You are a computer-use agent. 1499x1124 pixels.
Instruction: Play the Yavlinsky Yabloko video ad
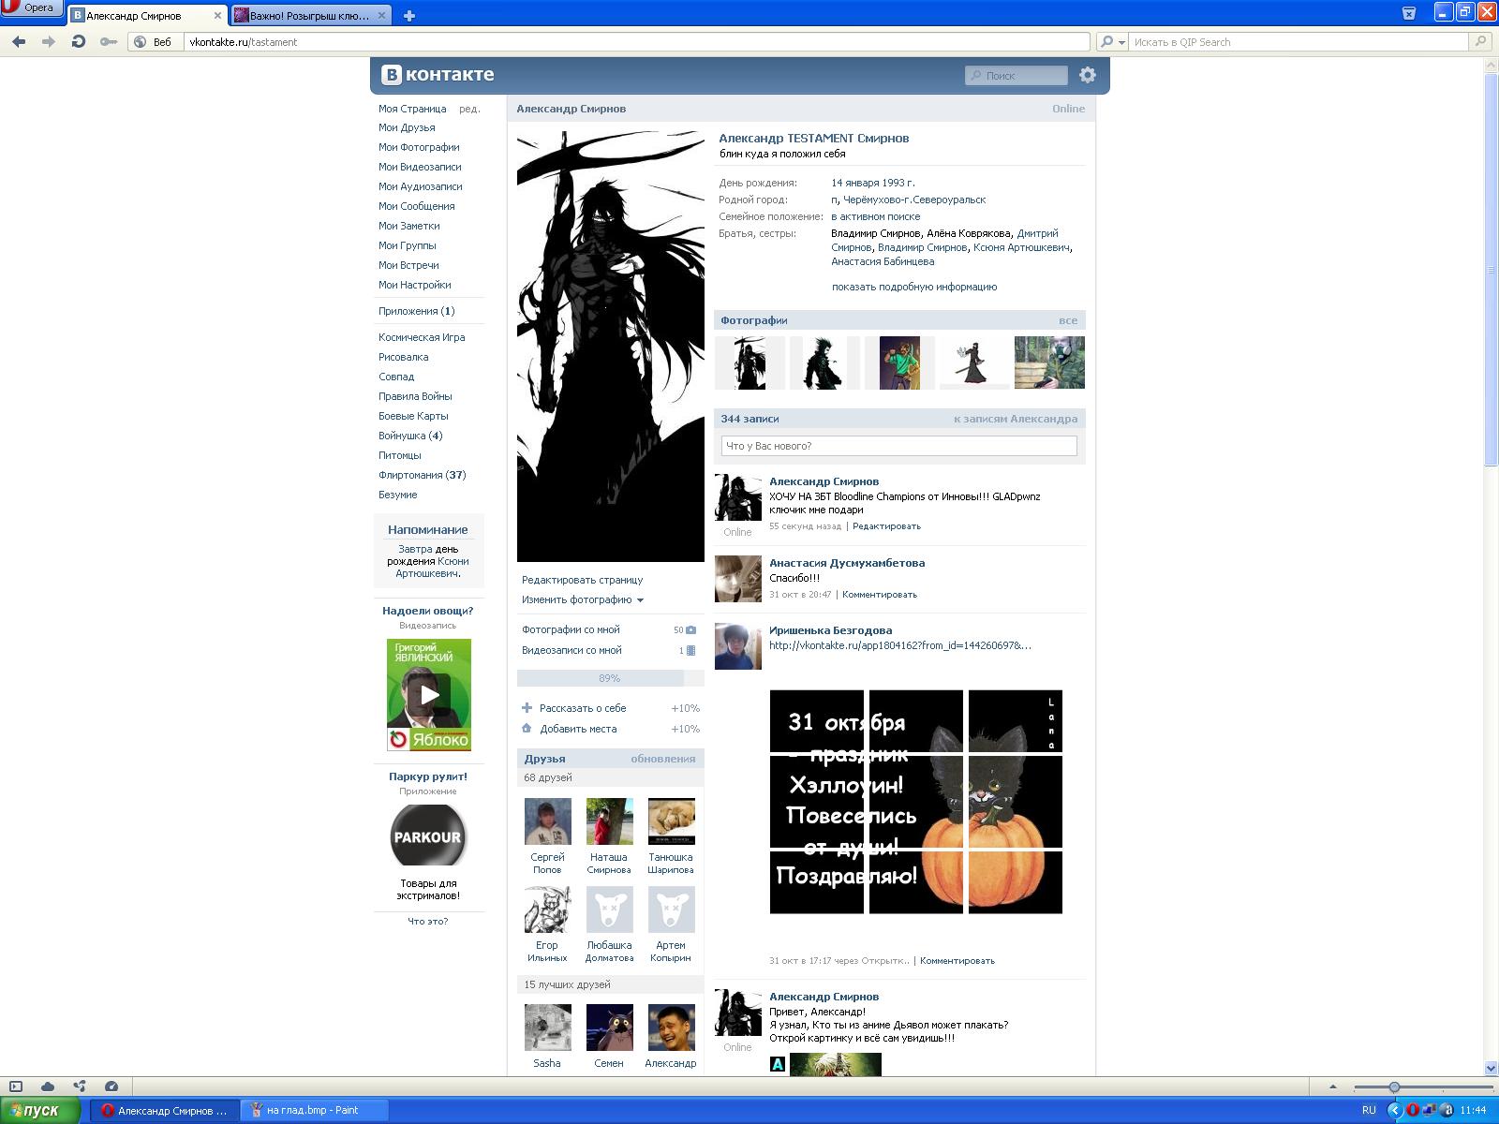tap(428, 694)
